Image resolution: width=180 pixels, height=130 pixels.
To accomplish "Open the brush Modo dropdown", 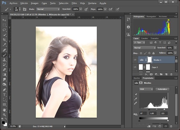I will (x=48, y=9).
